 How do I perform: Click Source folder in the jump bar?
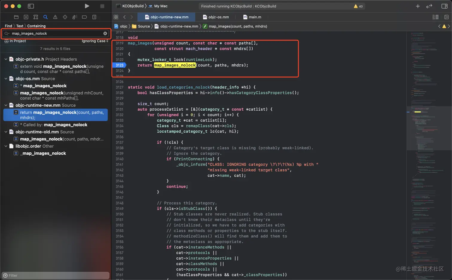141,26
